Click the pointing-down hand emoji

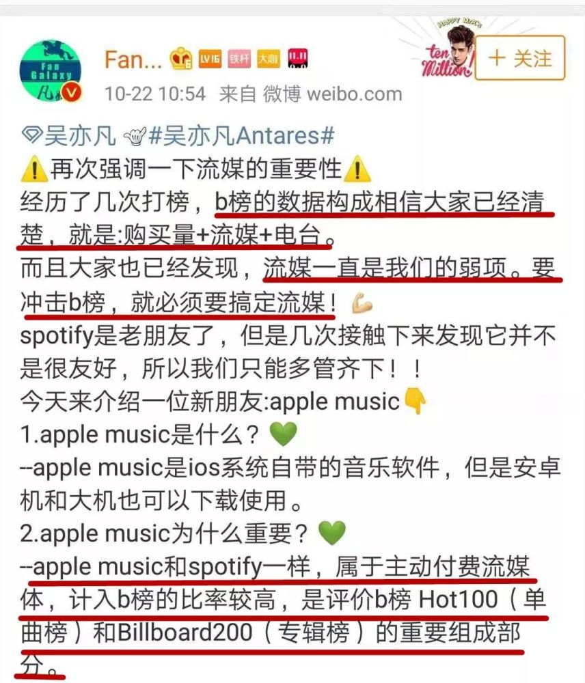(415, 401)
